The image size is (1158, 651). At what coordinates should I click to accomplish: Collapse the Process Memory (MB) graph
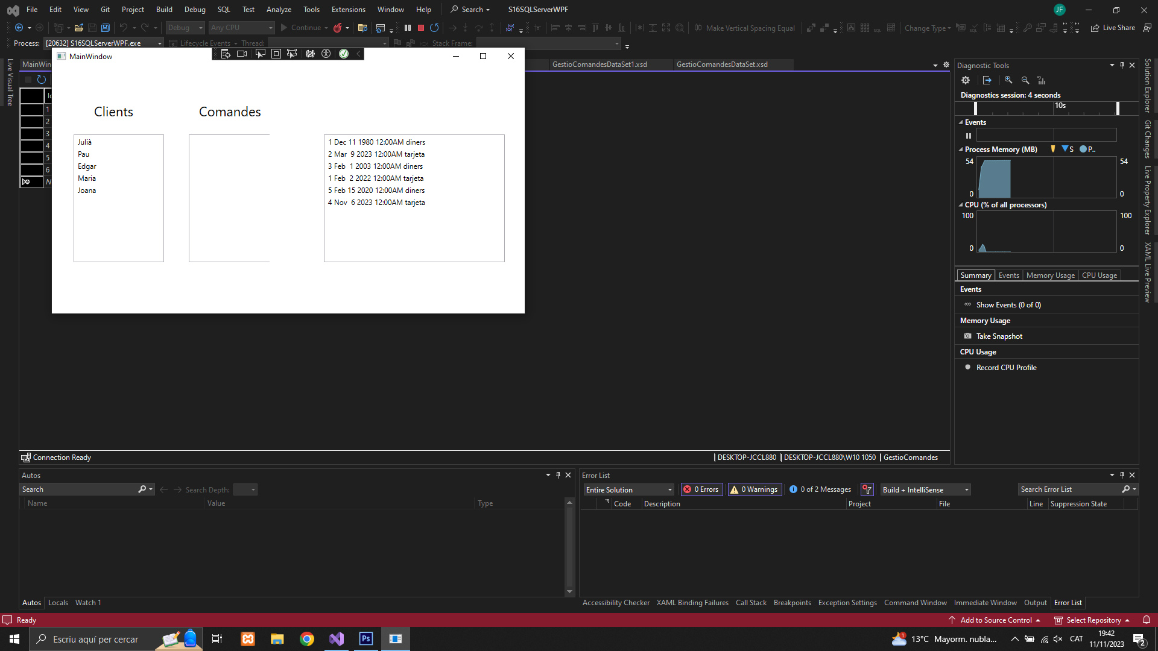coord(961,149)
